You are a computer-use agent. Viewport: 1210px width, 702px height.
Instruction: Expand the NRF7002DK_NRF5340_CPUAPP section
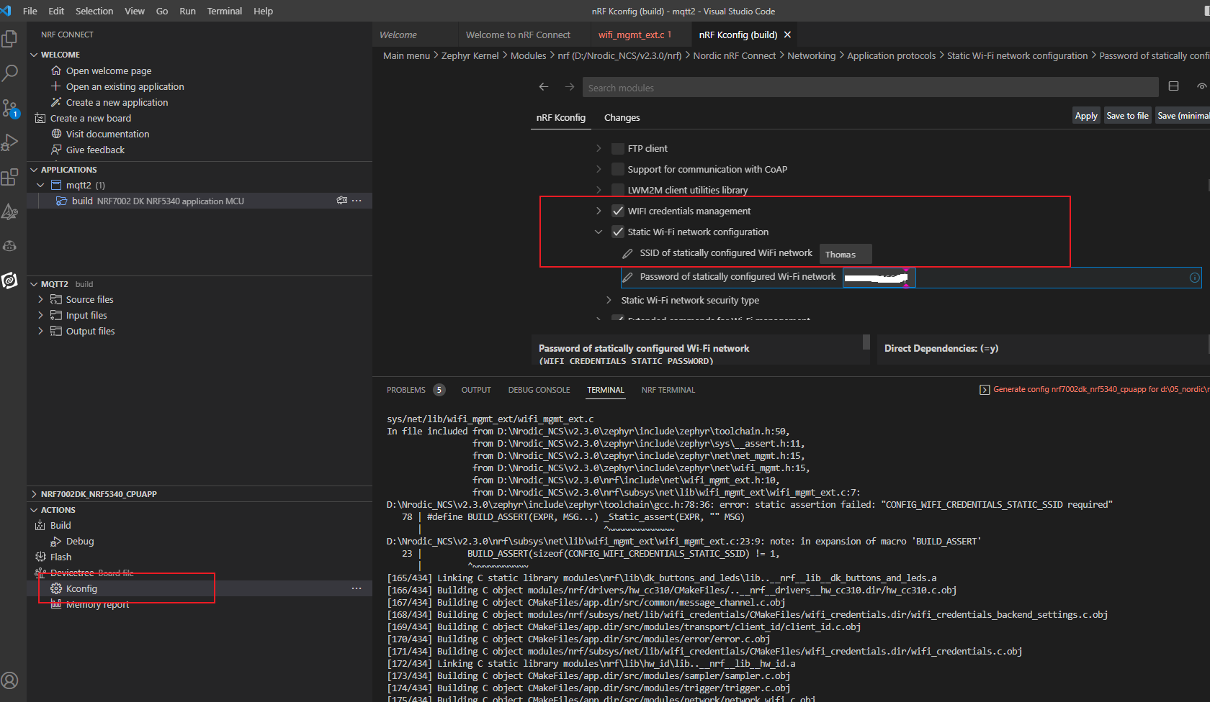pos(34,494)
